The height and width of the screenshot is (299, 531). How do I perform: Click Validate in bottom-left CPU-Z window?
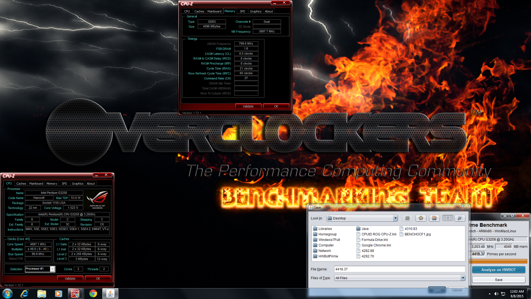(70, 279)
